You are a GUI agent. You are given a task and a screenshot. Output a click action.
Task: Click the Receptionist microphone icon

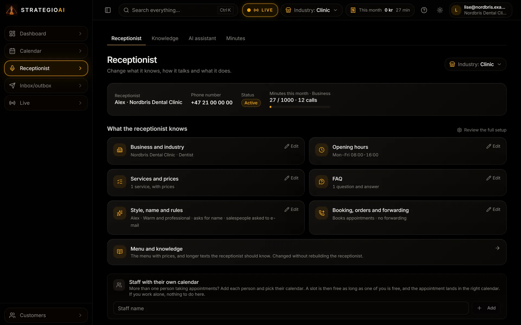12,68
